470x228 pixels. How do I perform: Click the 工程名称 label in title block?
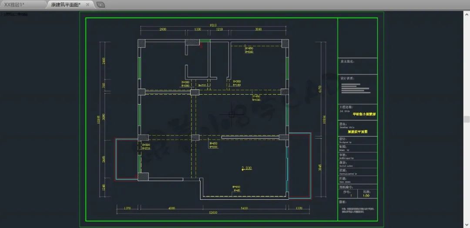tap(346, 107)
